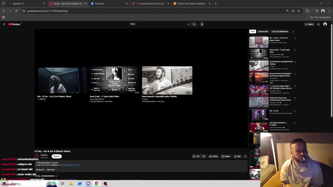The image size is (333, 187).
Task: Open Tüm Yer İşaretleri bookmarks folder
Action: coord(321,17)
